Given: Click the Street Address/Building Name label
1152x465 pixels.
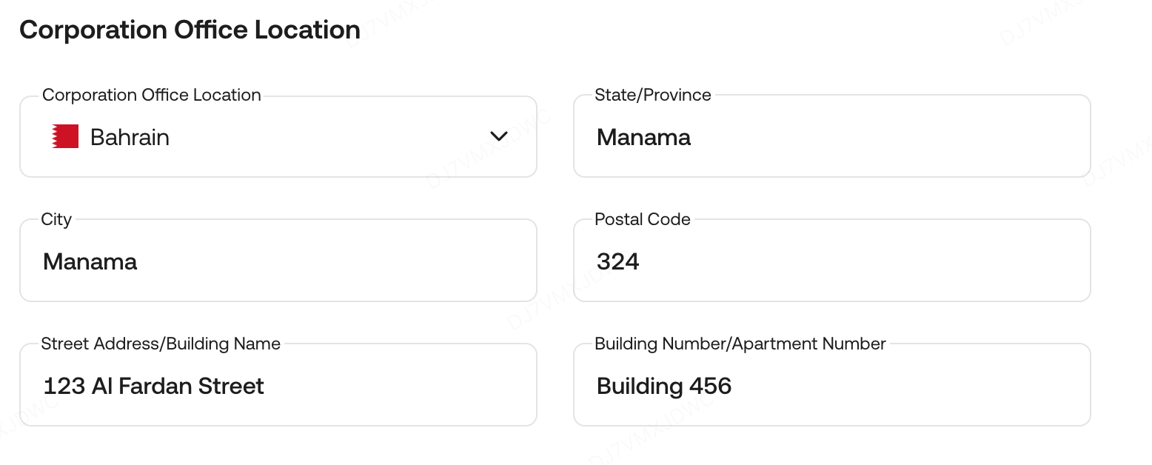Looking at the screenshot, I should click(x=161, y=344).
